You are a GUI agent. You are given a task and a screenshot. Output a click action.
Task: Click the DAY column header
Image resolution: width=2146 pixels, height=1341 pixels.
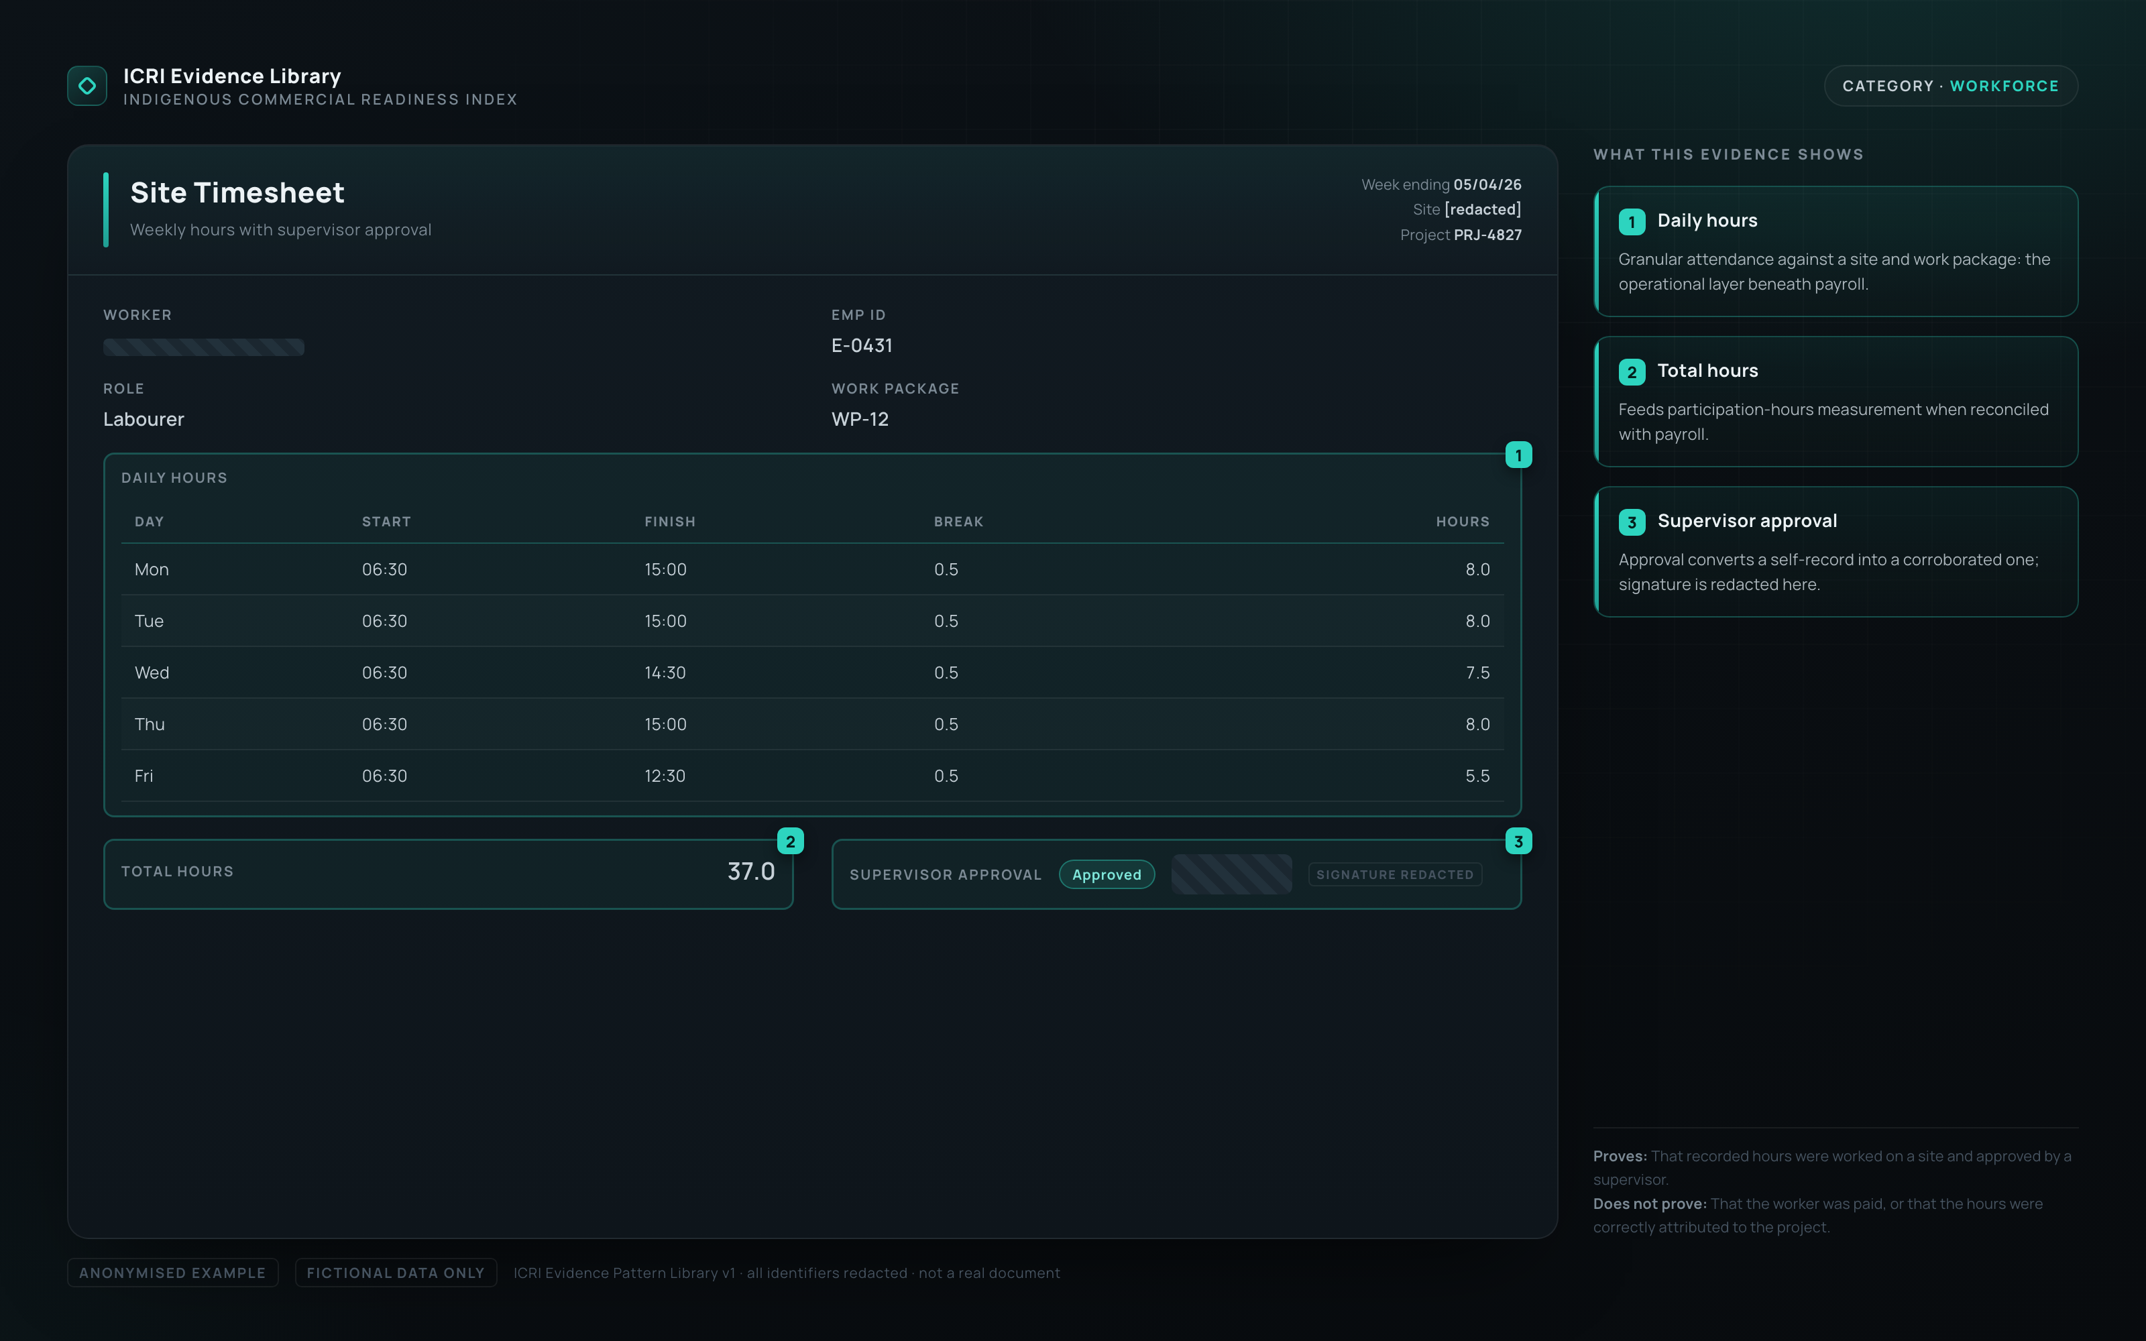[149, 522]
